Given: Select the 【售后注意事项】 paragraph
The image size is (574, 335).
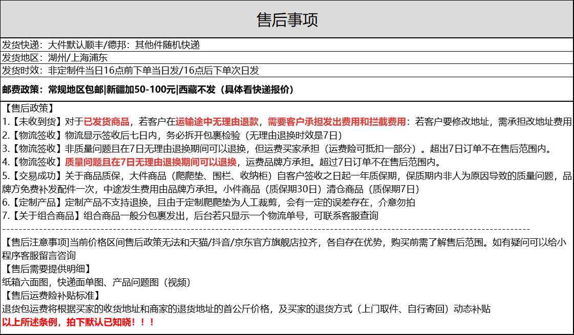Looking at the screenshot, I should (284, 249).
